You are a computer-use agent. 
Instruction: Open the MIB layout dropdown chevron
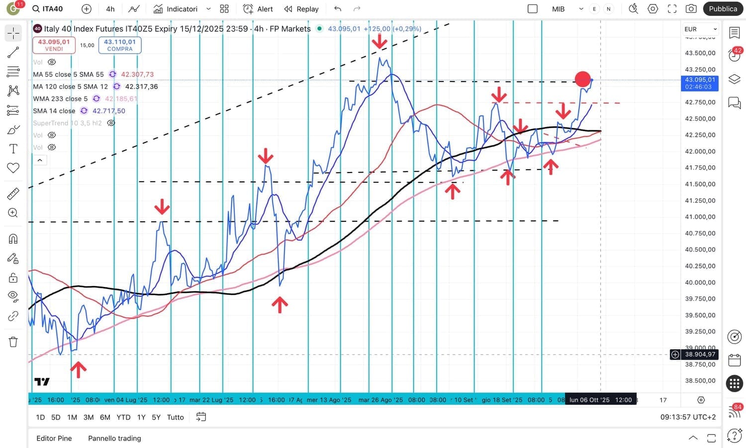click(581, 9)
